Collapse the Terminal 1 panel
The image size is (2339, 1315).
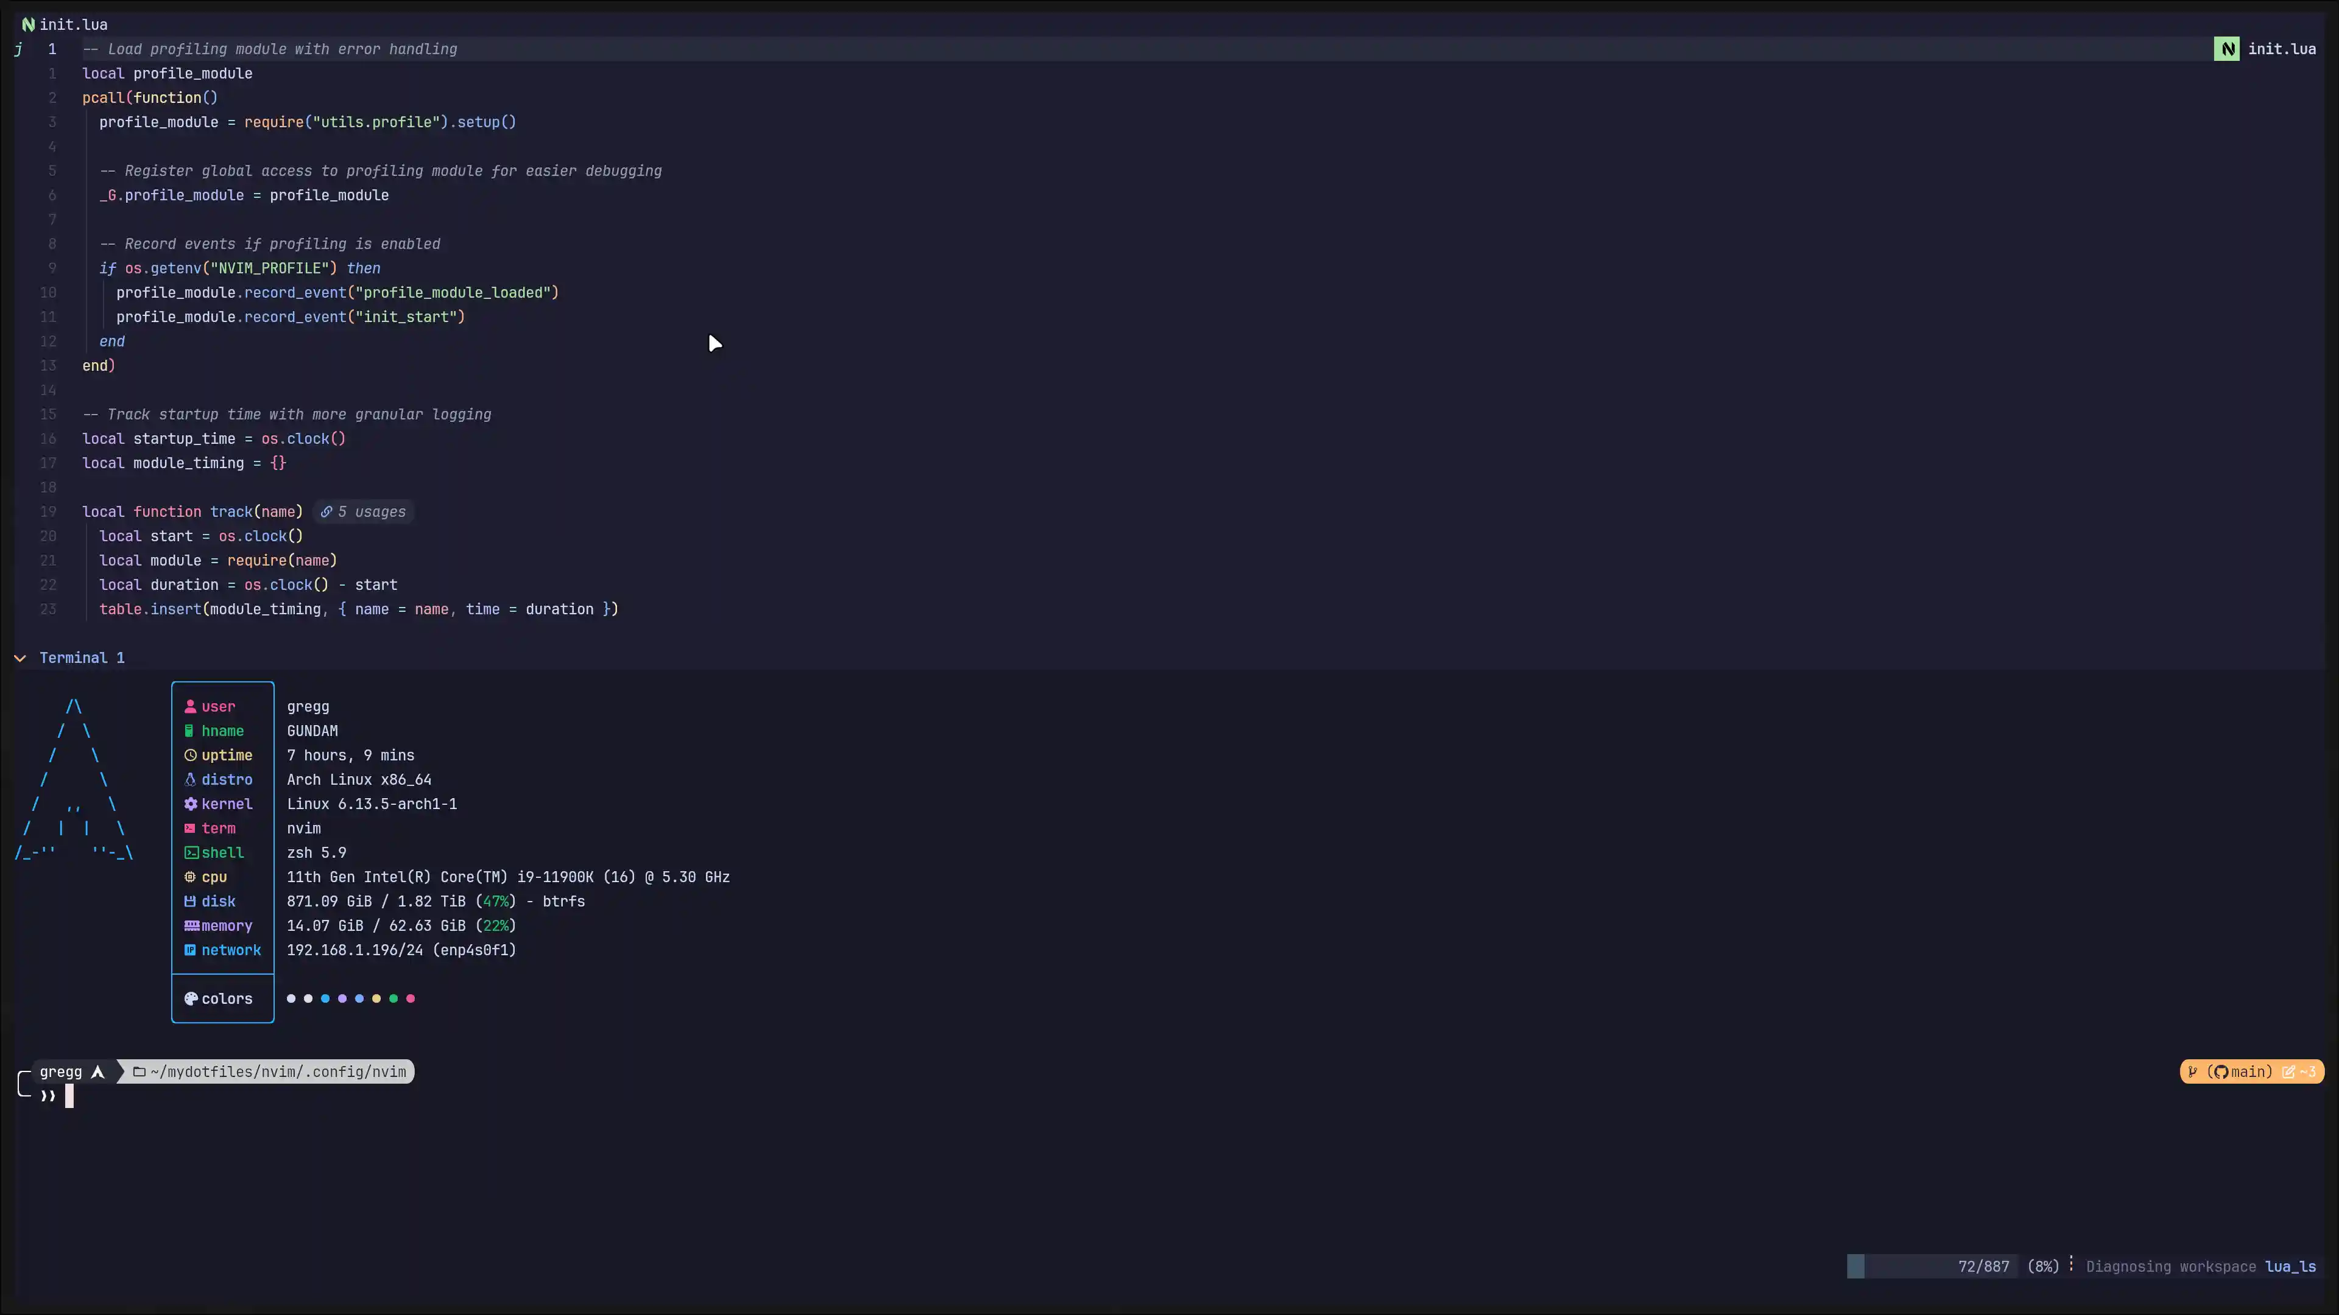pos(19,658)
